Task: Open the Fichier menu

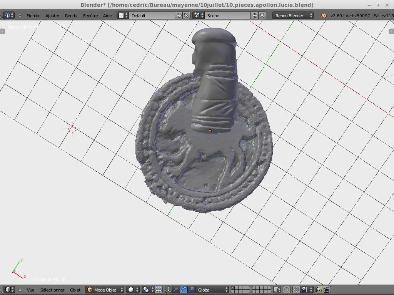Action: tap(33, 16)
